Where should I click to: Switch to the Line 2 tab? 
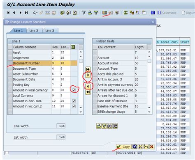(x=34, y=31)
